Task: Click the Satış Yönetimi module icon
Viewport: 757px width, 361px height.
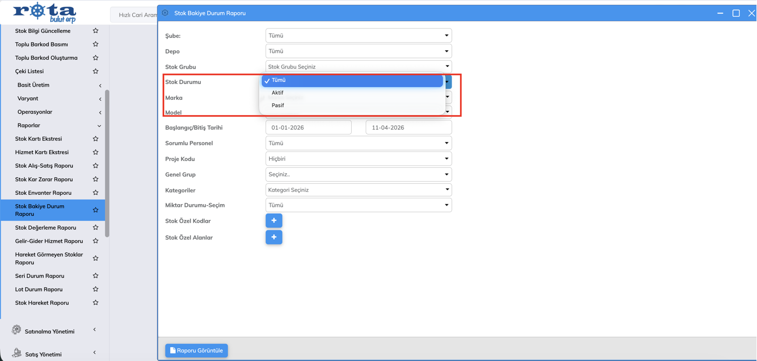Action: [16, 353]
